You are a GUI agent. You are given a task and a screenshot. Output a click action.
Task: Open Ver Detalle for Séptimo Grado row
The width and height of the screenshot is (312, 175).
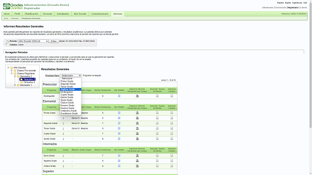pos(119,161)
